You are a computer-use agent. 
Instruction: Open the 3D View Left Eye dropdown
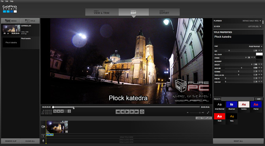tap(255, 27)
